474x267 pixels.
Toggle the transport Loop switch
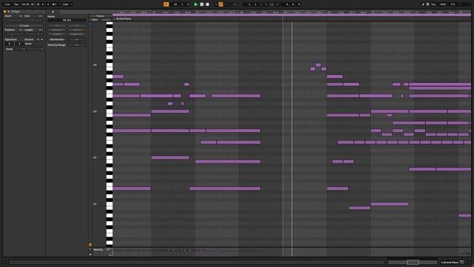click(x=272, y=4)
